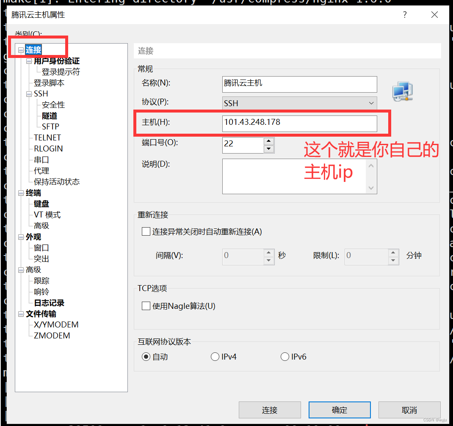Image resolution: width=453 pixels, height=426 pixels.
Task: Collapse the 终端 tree node
Action: 21,193
